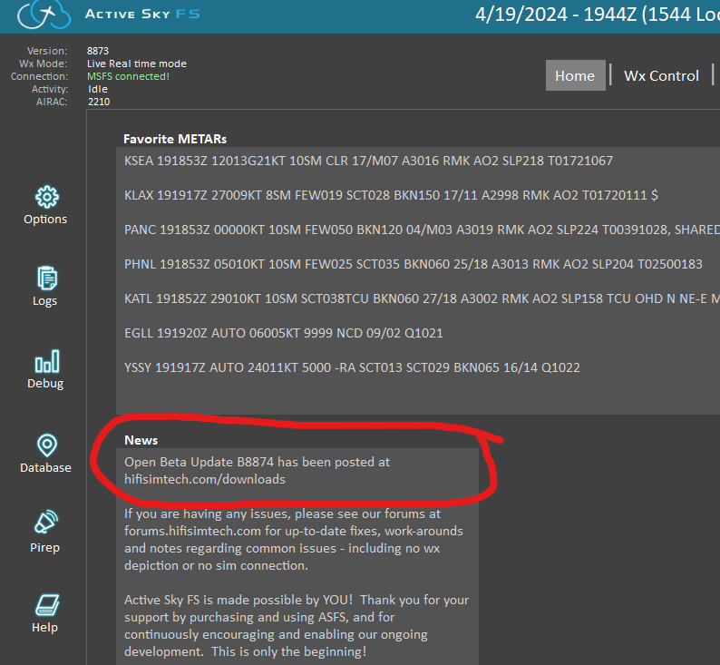The height and width of the screenshot is (665, 720).
Task: Click the Favorite METARs heading
Action: 175,139
